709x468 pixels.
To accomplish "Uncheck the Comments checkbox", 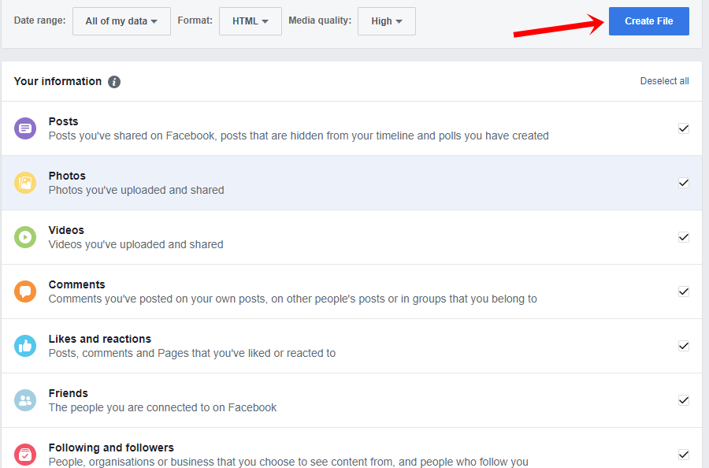I will [x=684, y=292].
